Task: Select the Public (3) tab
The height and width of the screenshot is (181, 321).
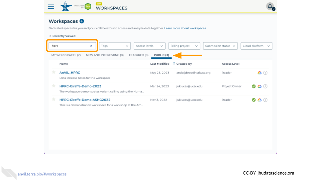Action: [161, 55]
